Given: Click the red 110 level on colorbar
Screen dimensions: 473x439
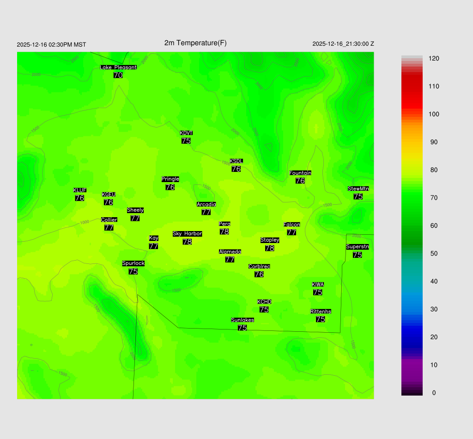Looking at the screenshot, I should 412,86.
